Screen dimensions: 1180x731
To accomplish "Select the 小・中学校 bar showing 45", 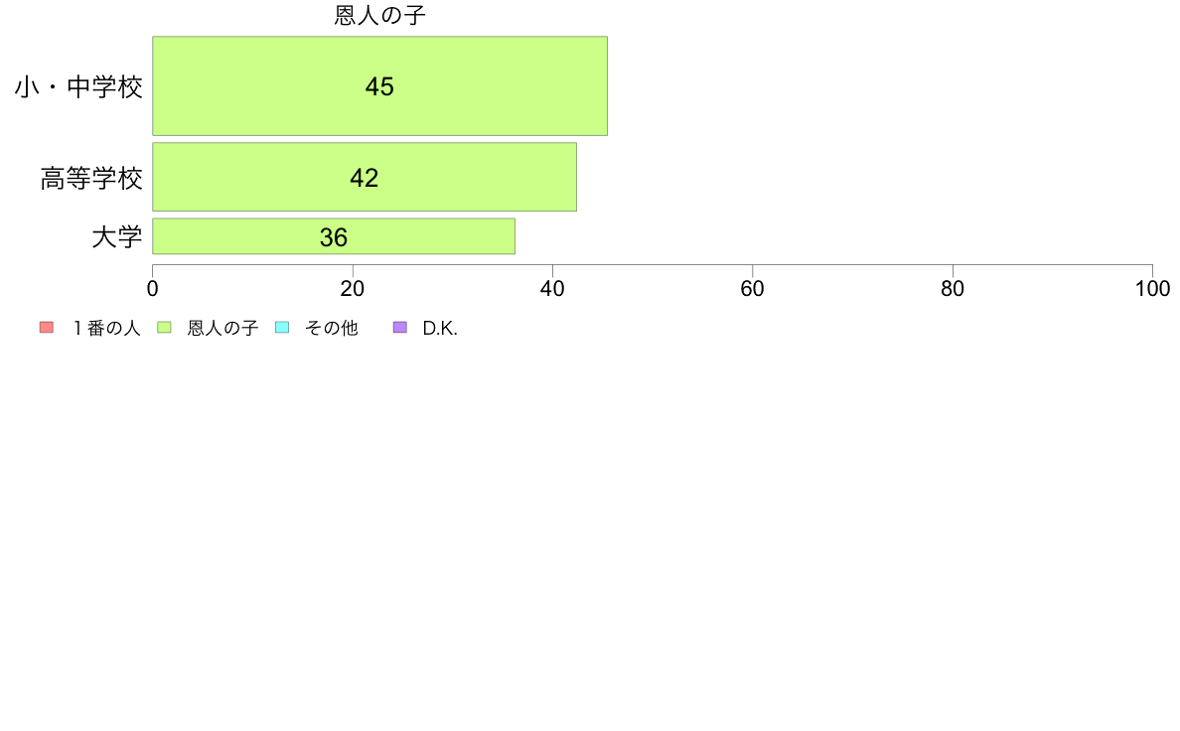I will (x=380, y=85).
